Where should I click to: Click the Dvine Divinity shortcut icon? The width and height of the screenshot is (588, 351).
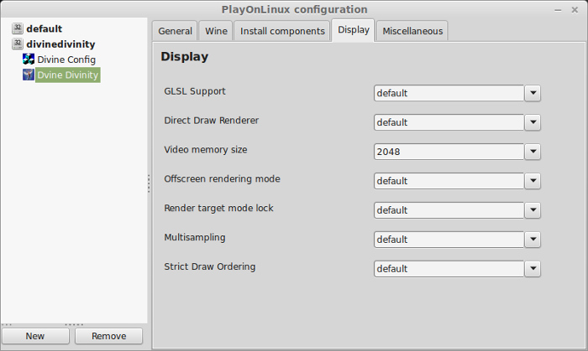[x=28, y=75]
